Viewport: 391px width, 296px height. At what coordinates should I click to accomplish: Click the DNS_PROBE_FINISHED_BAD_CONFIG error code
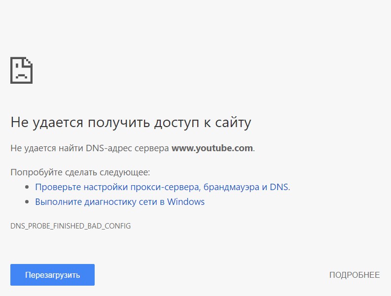pos(71,226)
